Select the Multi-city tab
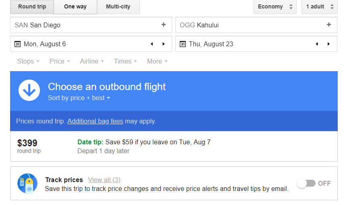Viewport: 345px width, 205px height. 118,7
